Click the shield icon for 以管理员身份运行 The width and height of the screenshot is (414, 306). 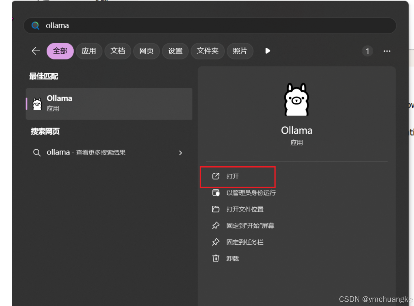coord(216,193)
